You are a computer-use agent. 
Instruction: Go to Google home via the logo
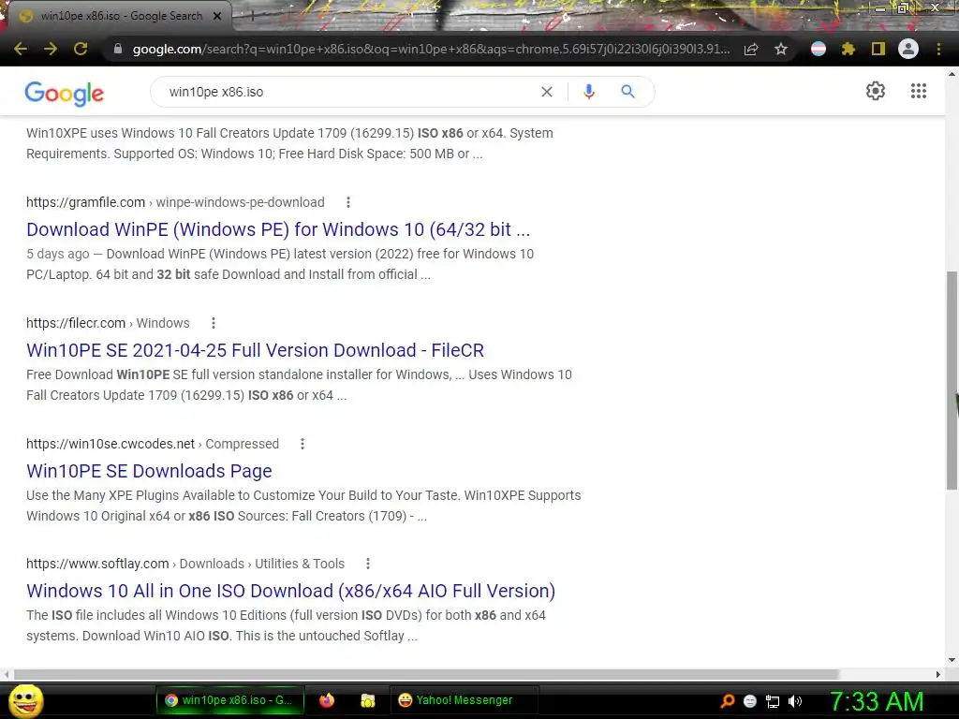pyautogui.click(x=65, y=93)
